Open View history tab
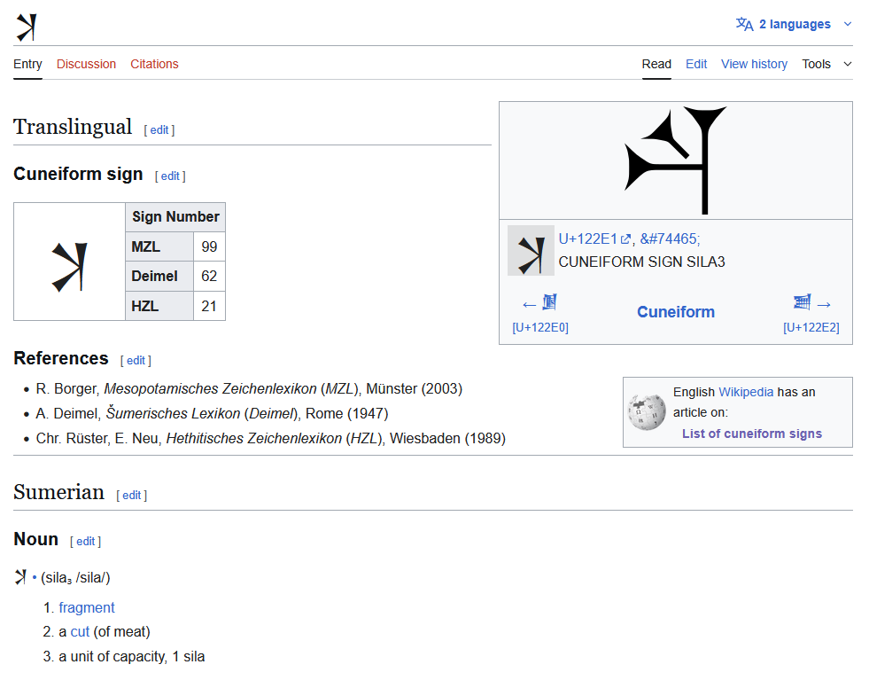869x680 pixels. [x=754, y=64]
